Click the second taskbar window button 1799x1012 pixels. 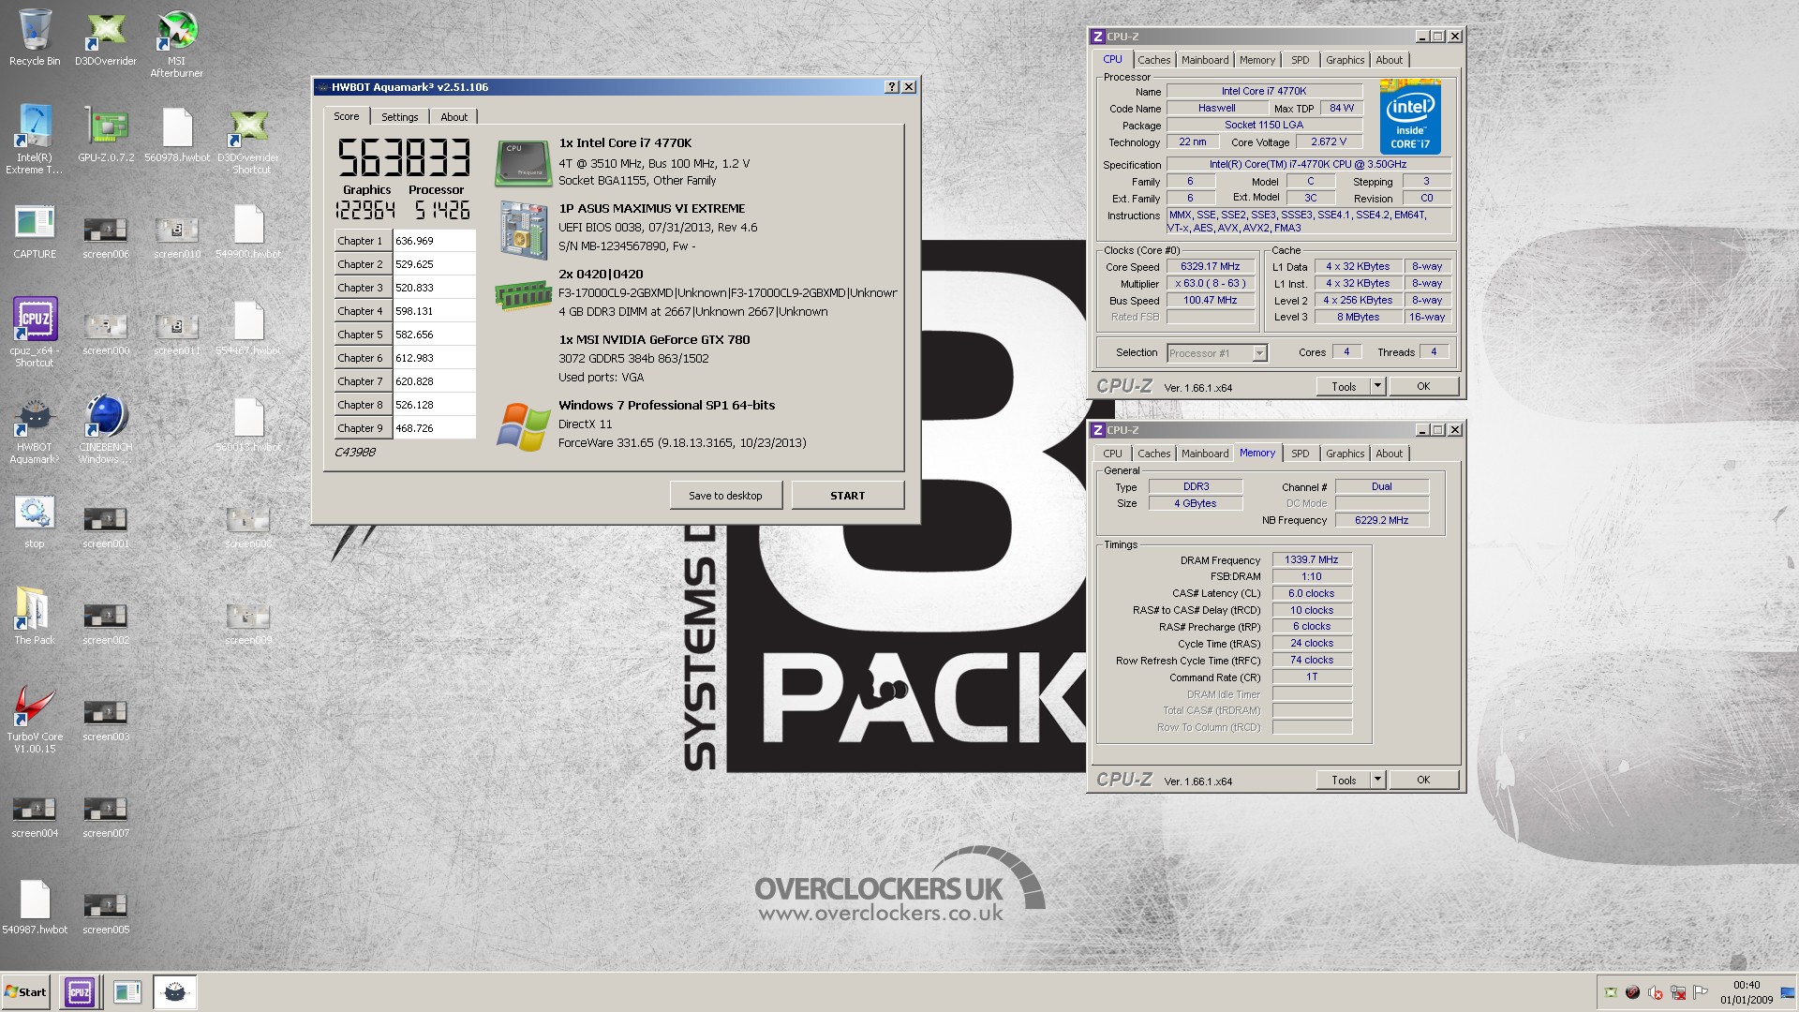click(x=127, y=991)
